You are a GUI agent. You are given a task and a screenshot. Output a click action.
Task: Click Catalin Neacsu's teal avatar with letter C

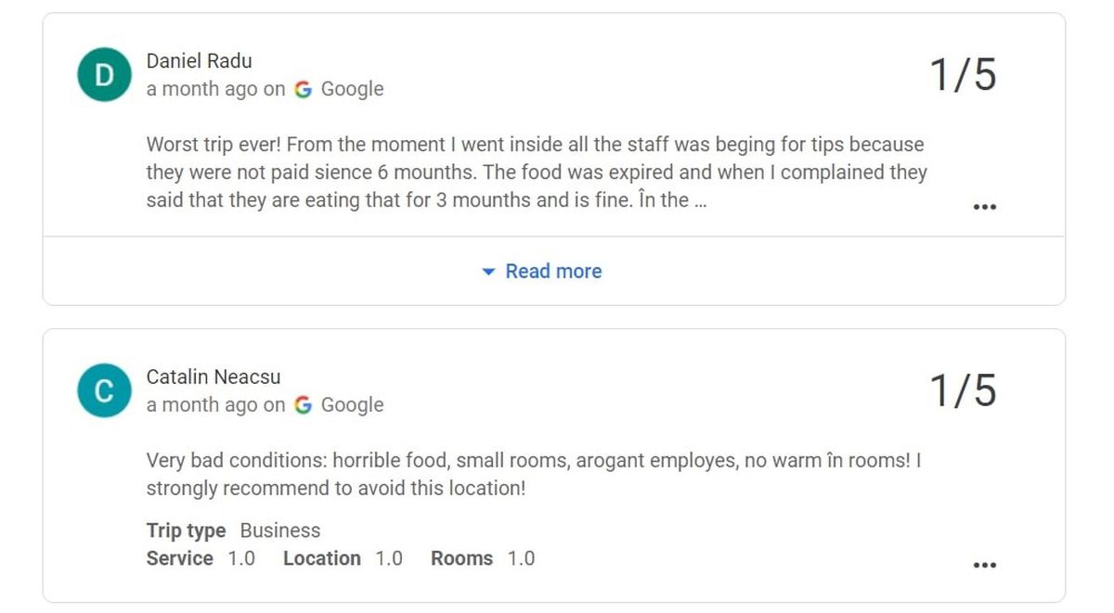103,390
